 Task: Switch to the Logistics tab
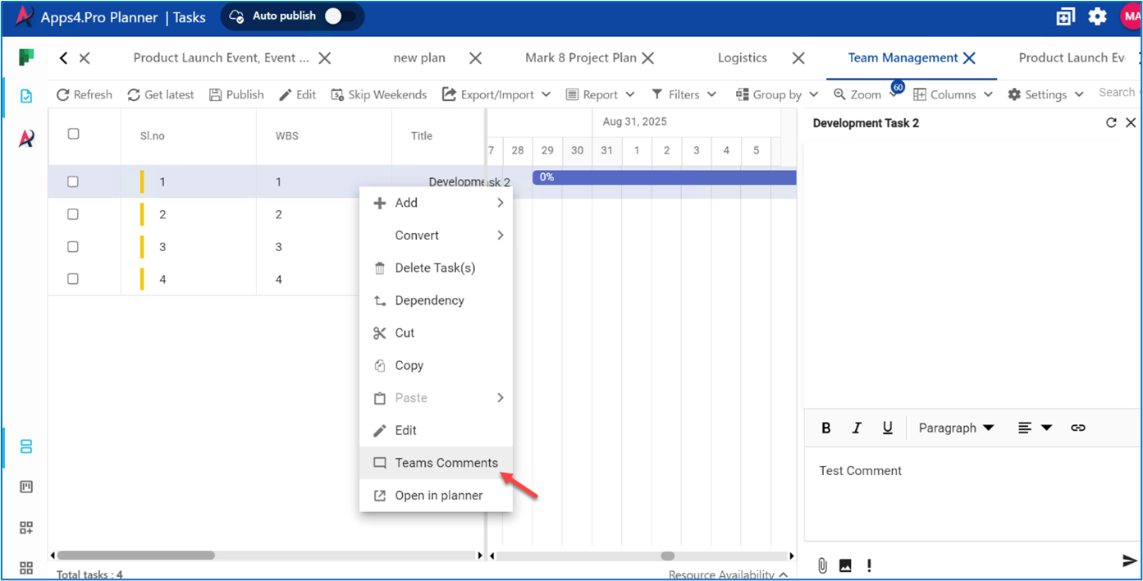pos(742,58)
